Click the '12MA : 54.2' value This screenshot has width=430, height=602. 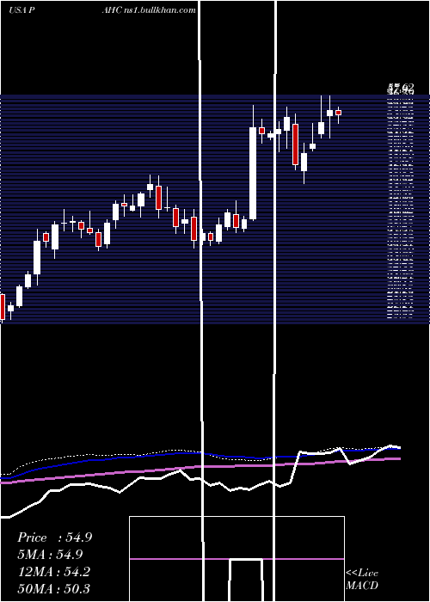tap(54, 571)
